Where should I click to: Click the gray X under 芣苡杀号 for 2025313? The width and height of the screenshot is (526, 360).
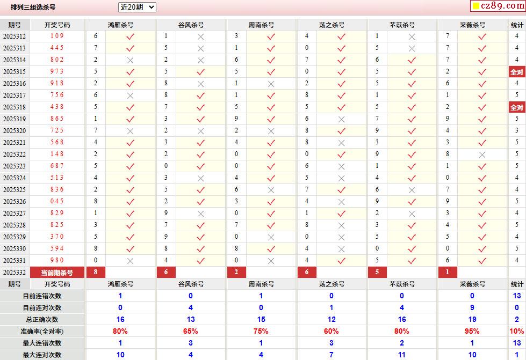click(x=412, y=49)
